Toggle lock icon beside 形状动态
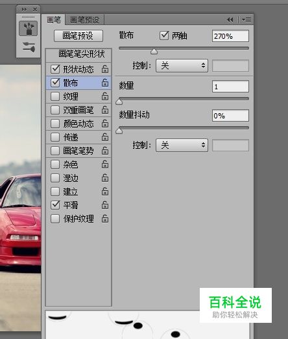 click(x=105, y=69)
